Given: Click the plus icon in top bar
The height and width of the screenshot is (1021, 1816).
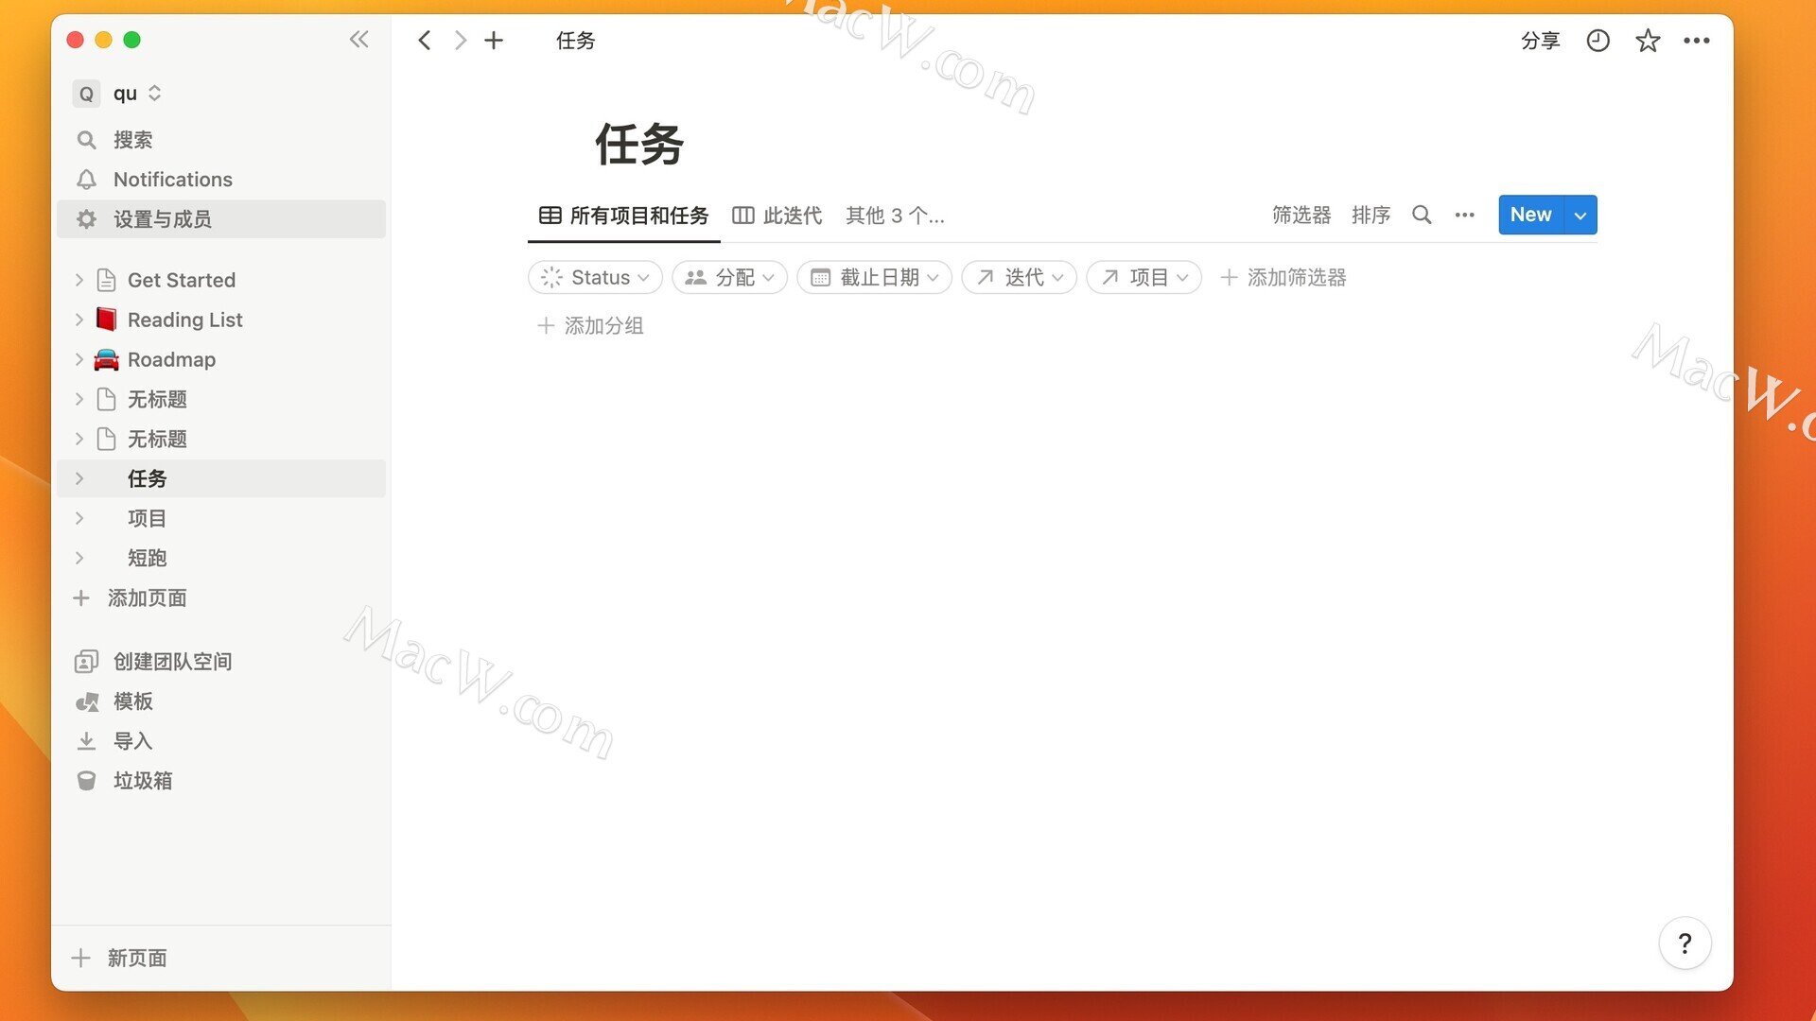Looking at the screenshot, I should pyautogui.click(x=494, y=41).
